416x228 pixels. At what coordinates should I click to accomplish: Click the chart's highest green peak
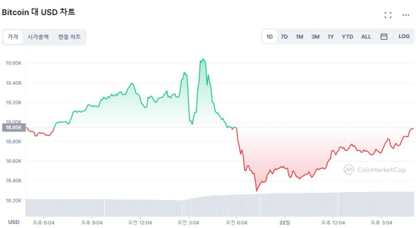(203, 59)
